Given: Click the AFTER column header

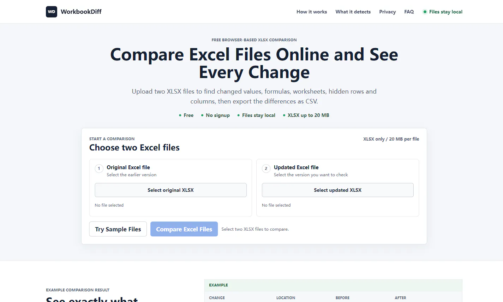Looking at the screenshot, I should pos(400,298).
